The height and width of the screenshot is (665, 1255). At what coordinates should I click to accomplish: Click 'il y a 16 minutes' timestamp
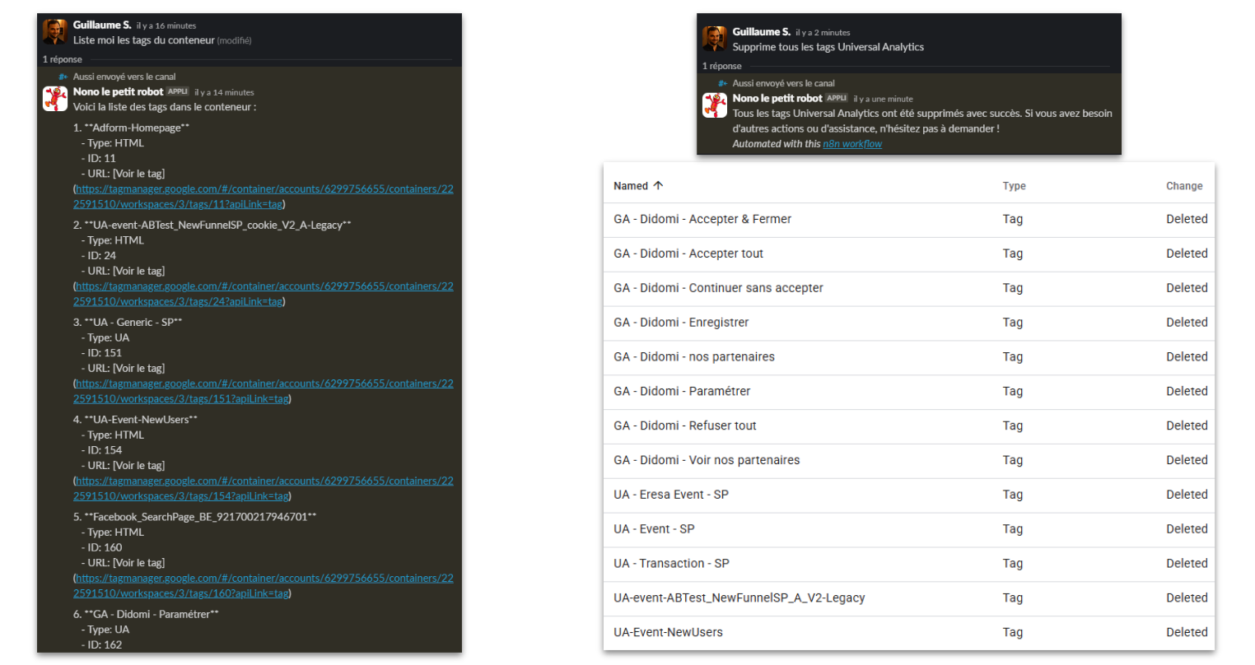click(x=166, y=26)
